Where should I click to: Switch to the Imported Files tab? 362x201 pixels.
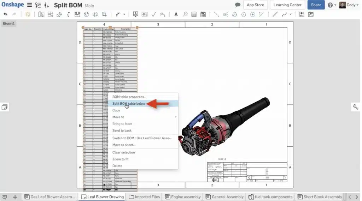point(144,197)
